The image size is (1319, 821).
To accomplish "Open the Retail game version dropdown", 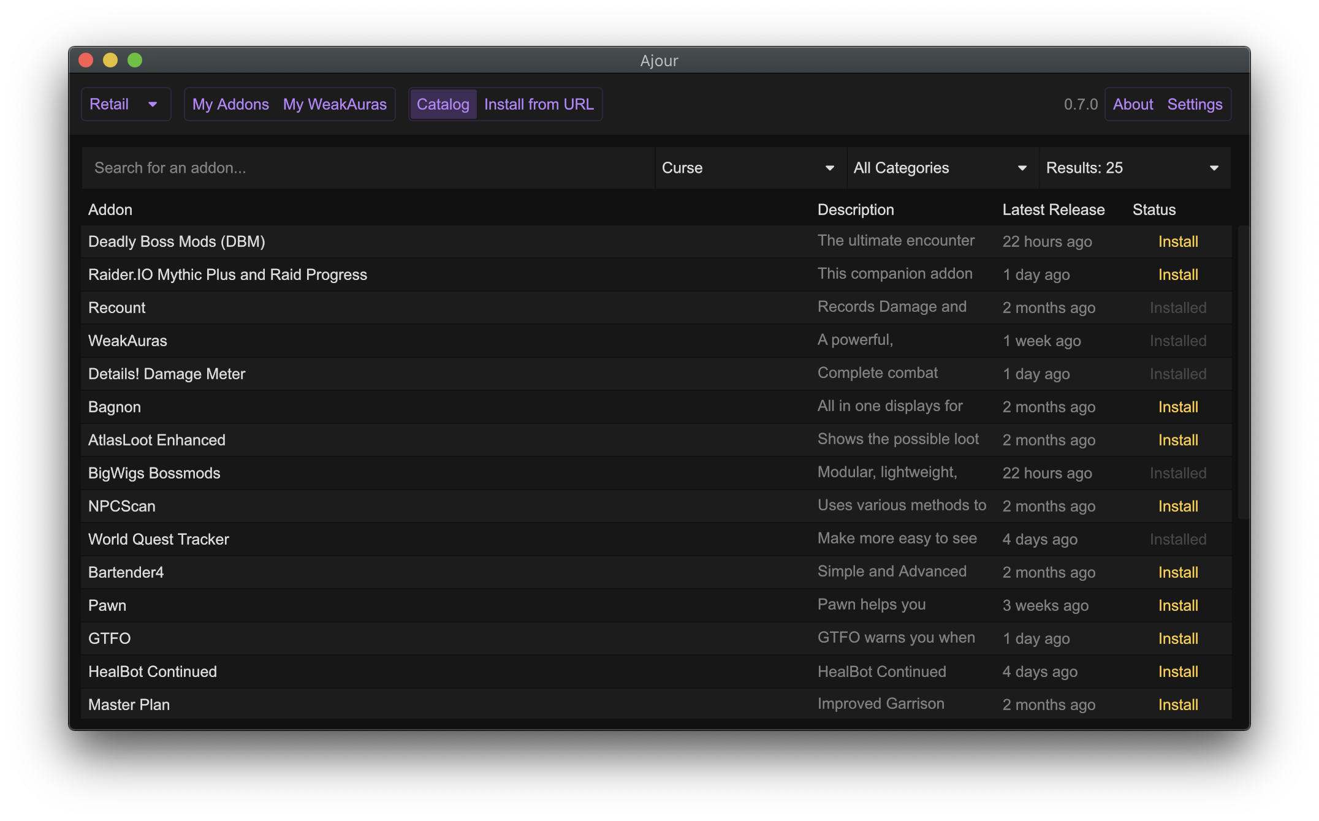I will tap(126, 104).
